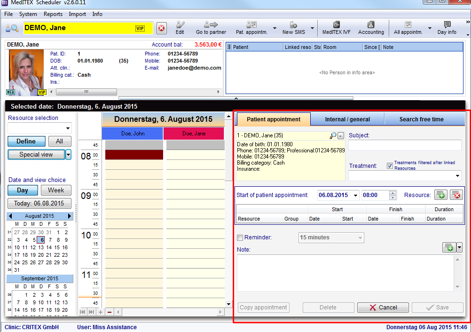Open the appointment date picker 06.08.2015
The image size is (471, 332).
[356, 195]
